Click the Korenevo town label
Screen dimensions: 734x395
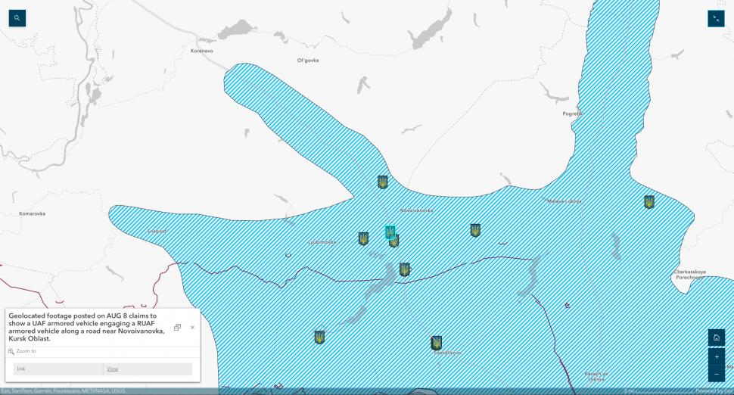point(203,50)
